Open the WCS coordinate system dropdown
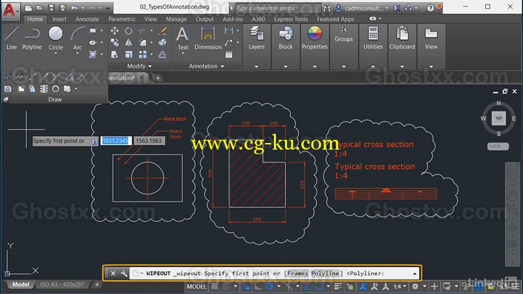Image resolution: width=523 pixels, height=294 pixels. 498,146
